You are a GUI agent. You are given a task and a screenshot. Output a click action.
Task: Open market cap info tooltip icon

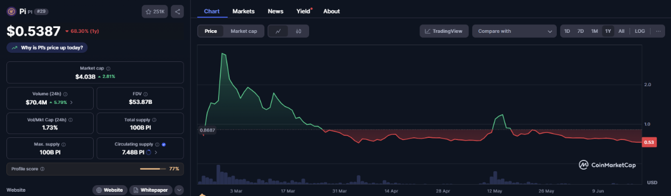(108, 68)
